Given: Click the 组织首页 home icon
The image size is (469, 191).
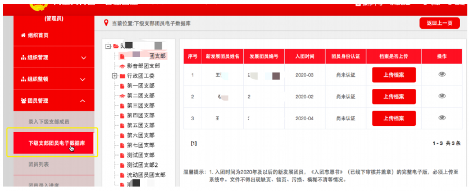Looking at the screenshot, I should pyautogui.click(x=23, y=35).
